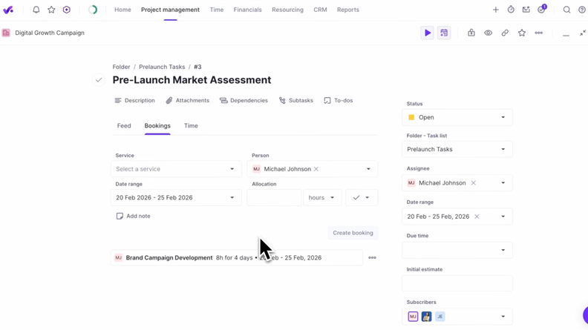Click Create booking button
Viewport: 588px width, 330px height.
point(353,233)
